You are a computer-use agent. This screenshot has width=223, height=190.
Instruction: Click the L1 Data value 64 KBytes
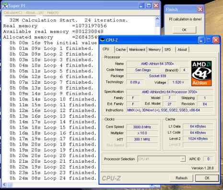198,126
